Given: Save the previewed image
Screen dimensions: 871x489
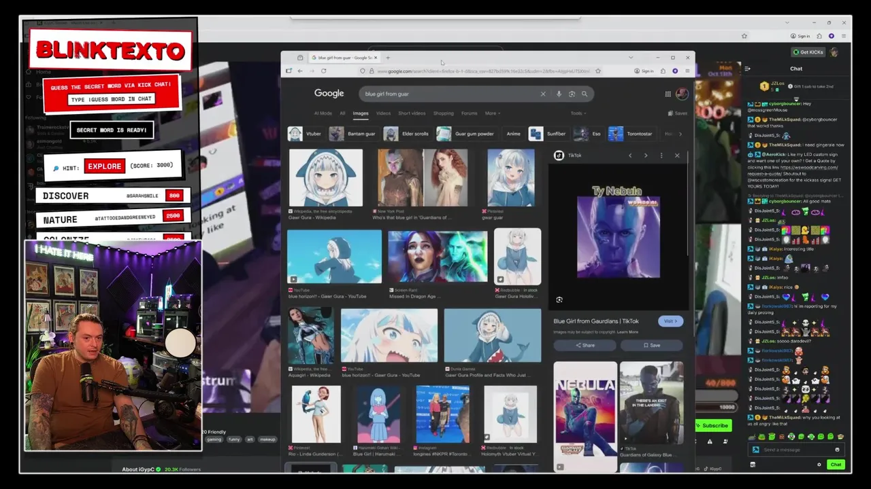Looking at the screenshot, I should point(651,345).
